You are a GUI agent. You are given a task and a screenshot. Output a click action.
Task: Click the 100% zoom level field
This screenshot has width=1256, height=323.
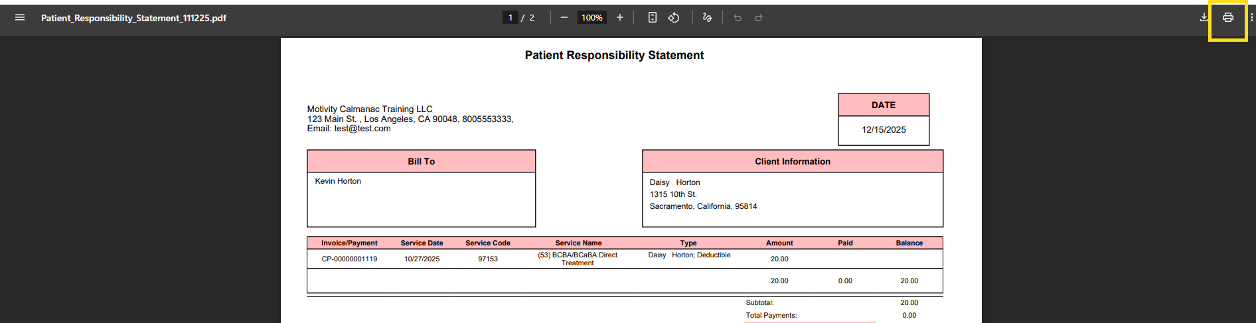[591, 18]
